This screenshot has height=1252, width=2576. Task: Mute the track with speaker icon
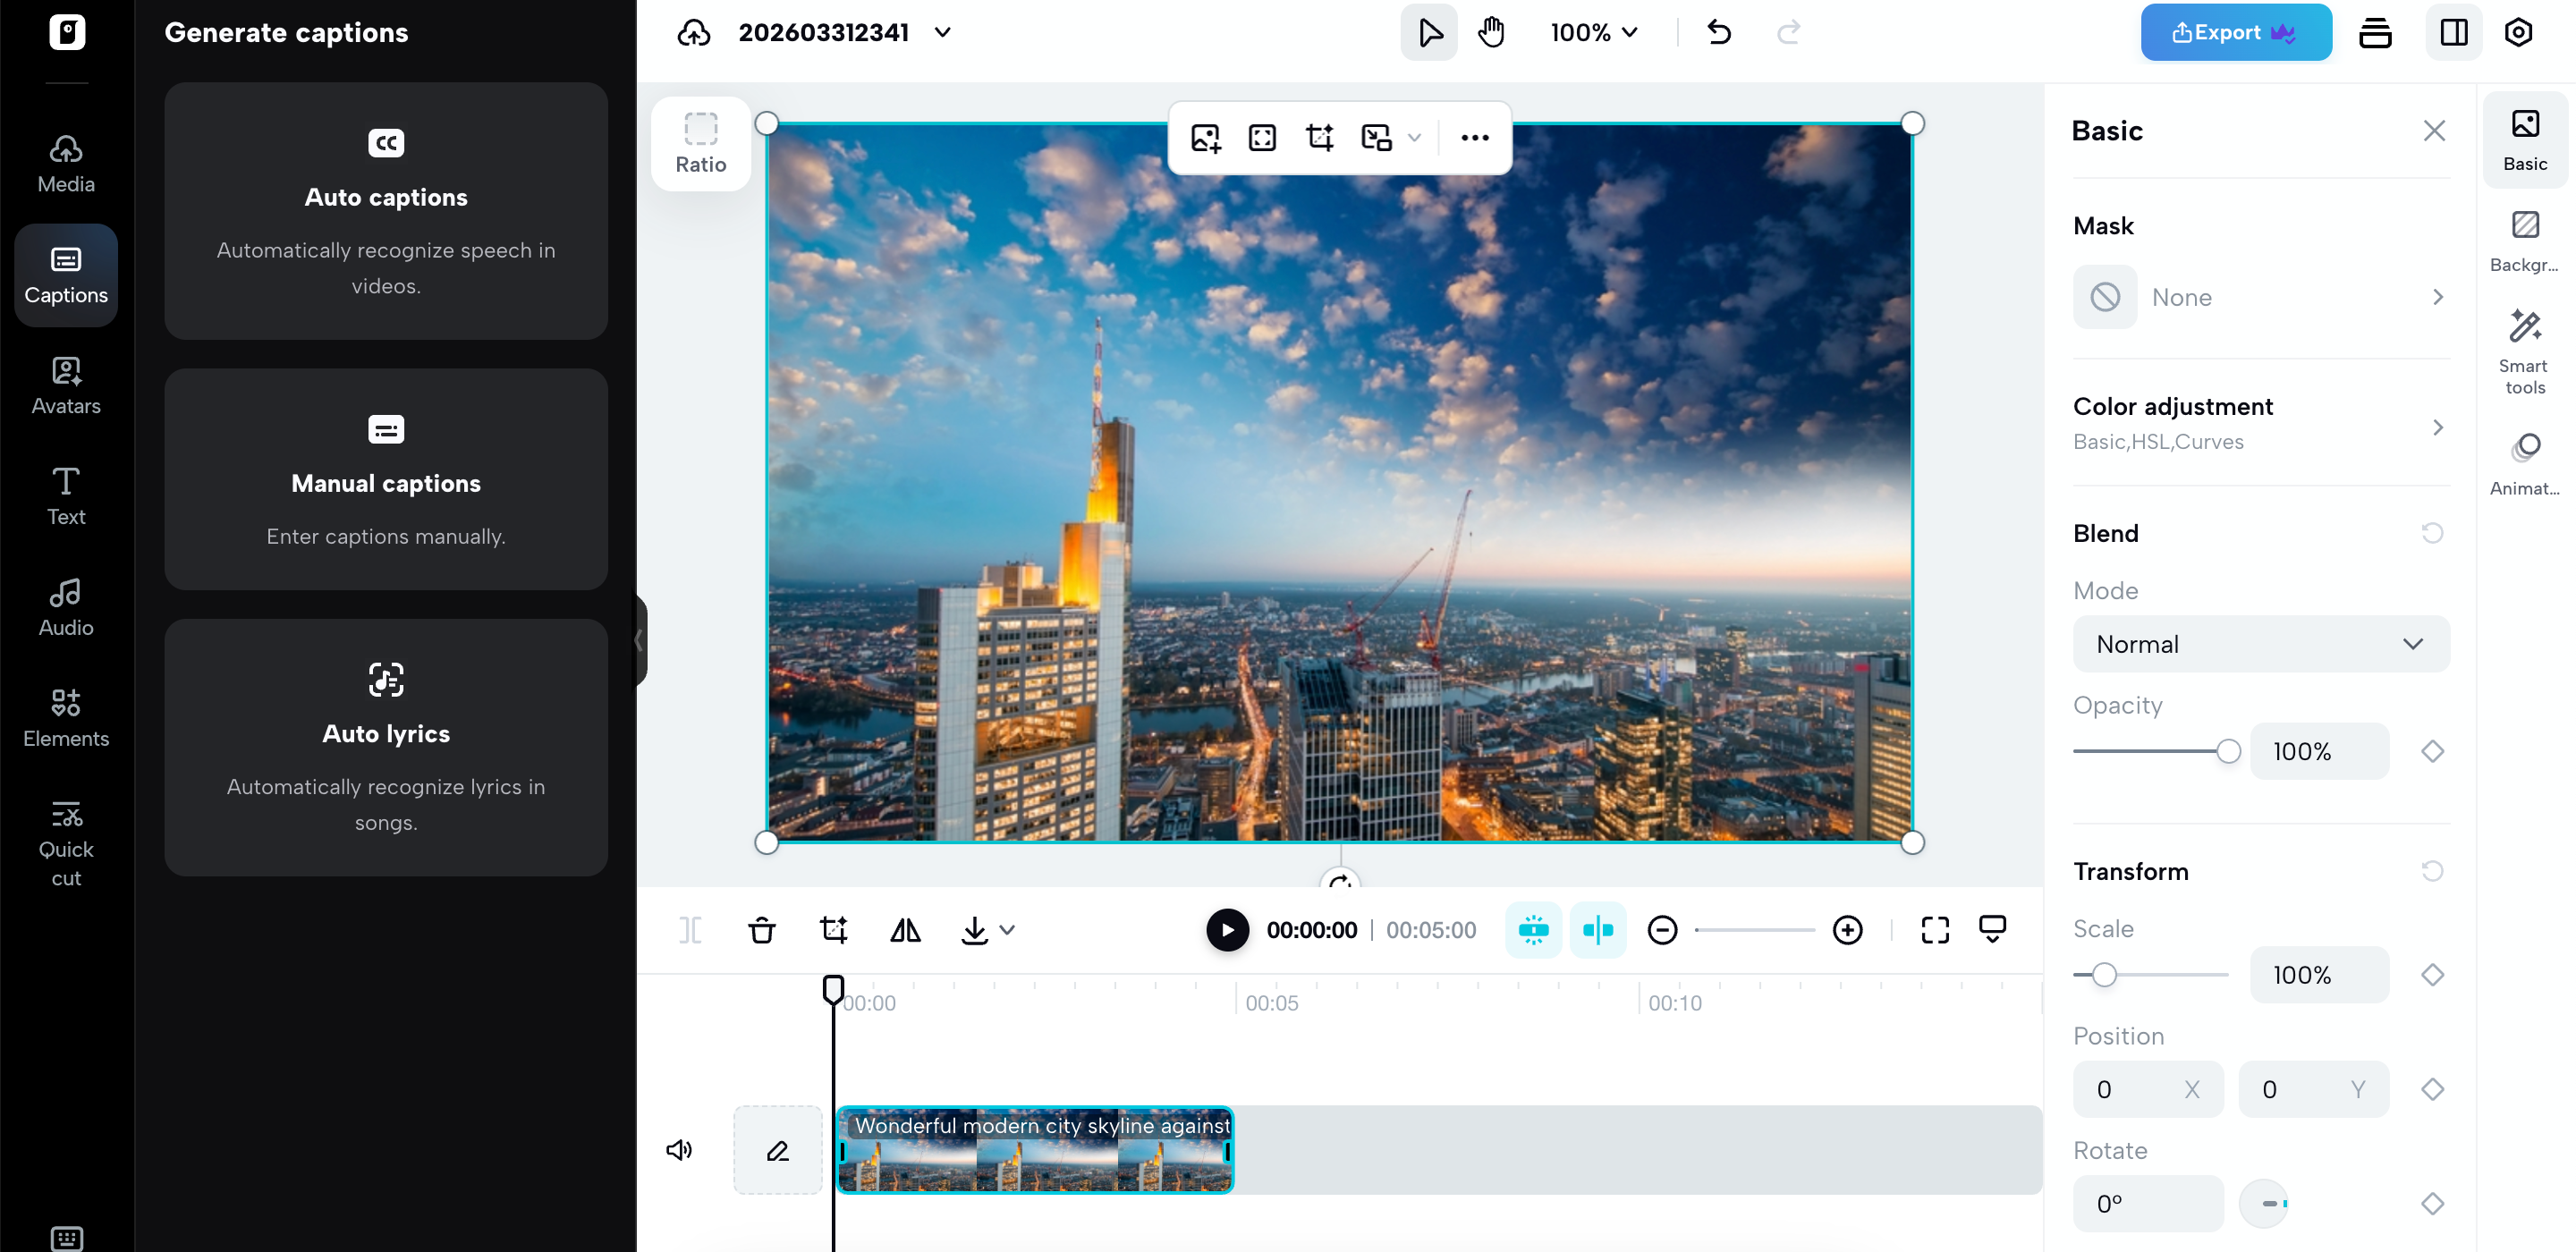coord(679,1150)
